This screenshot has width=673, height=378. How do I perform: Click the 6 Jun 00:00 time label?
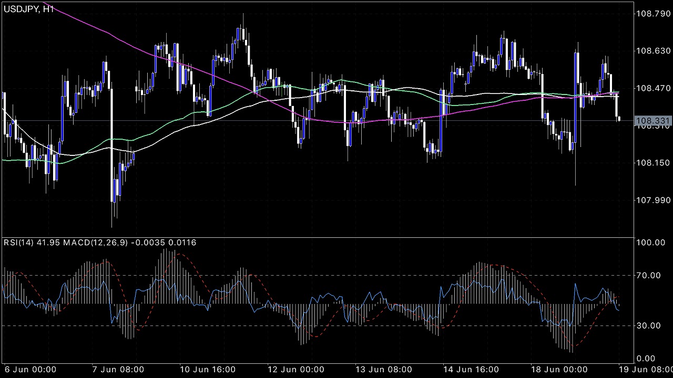tap(30, 370)
